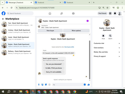Screen dimensions: 125x94
Task: Open the tab search dropdown arrow
Action: coord(2,3)
